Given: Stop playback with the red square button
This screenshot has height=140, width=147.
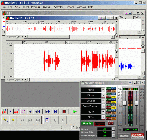Looking at the screenshot, I should [x=64, y=111].
